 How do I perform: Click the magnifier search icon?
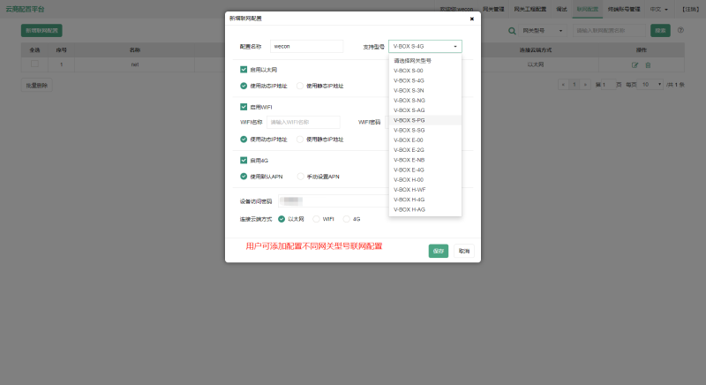512,31
